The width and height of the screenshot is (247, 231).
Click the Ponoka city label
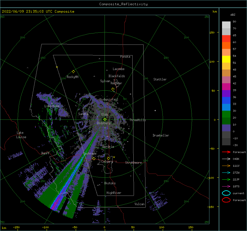click(x=125, y=57)
